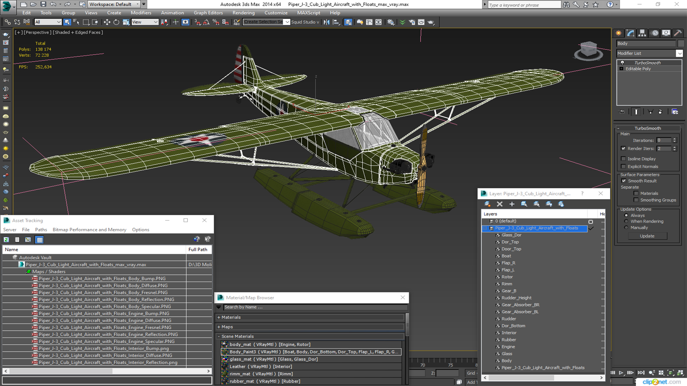Expand the Materials rollout in browser
This screenshot has height=386, width=687.
click(310, 317)
